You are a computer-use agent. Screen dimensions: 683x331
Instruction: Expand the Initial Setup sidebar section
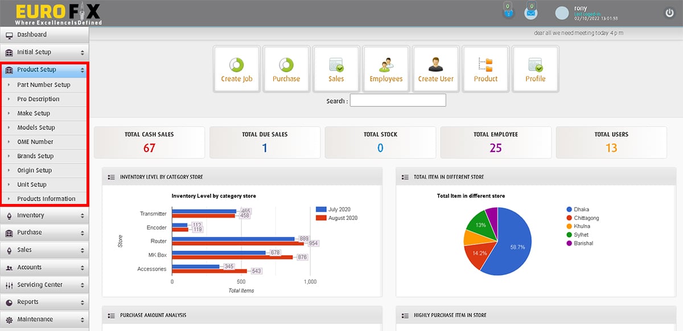[44, 52]
